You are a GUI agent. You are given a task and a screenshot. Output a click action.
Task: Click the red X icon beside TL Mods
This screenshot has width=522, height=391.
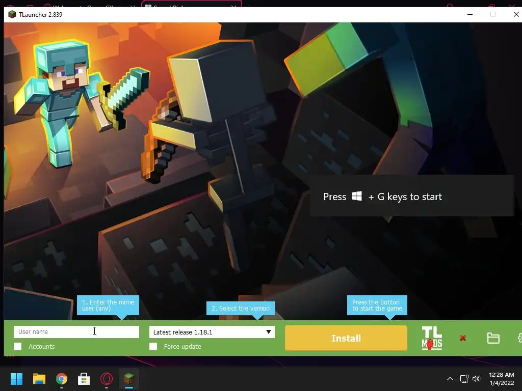click(463, 338)
